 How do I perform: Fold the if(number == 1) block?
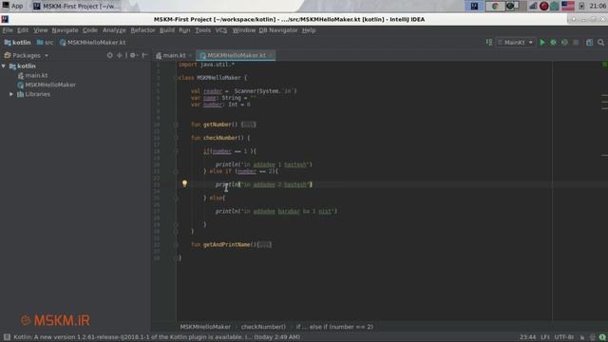point(176,151)
